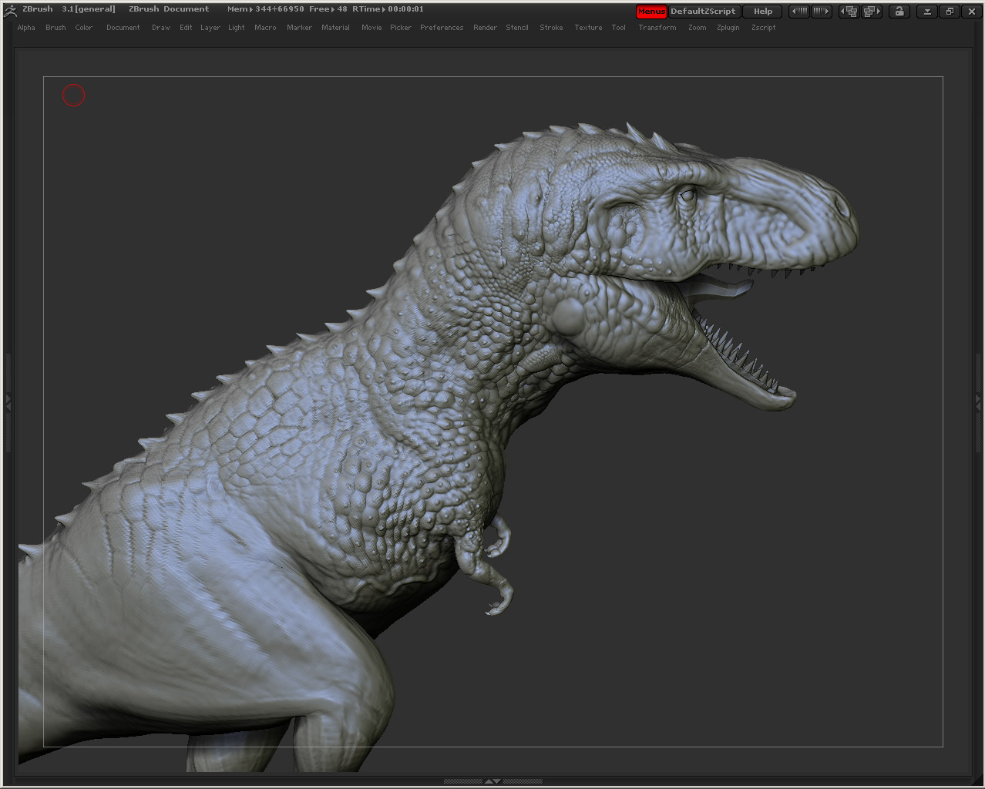This screenshot has width=985, height=789.
Task: Open the Zscript menu
Action: click(x=764, y=28)
